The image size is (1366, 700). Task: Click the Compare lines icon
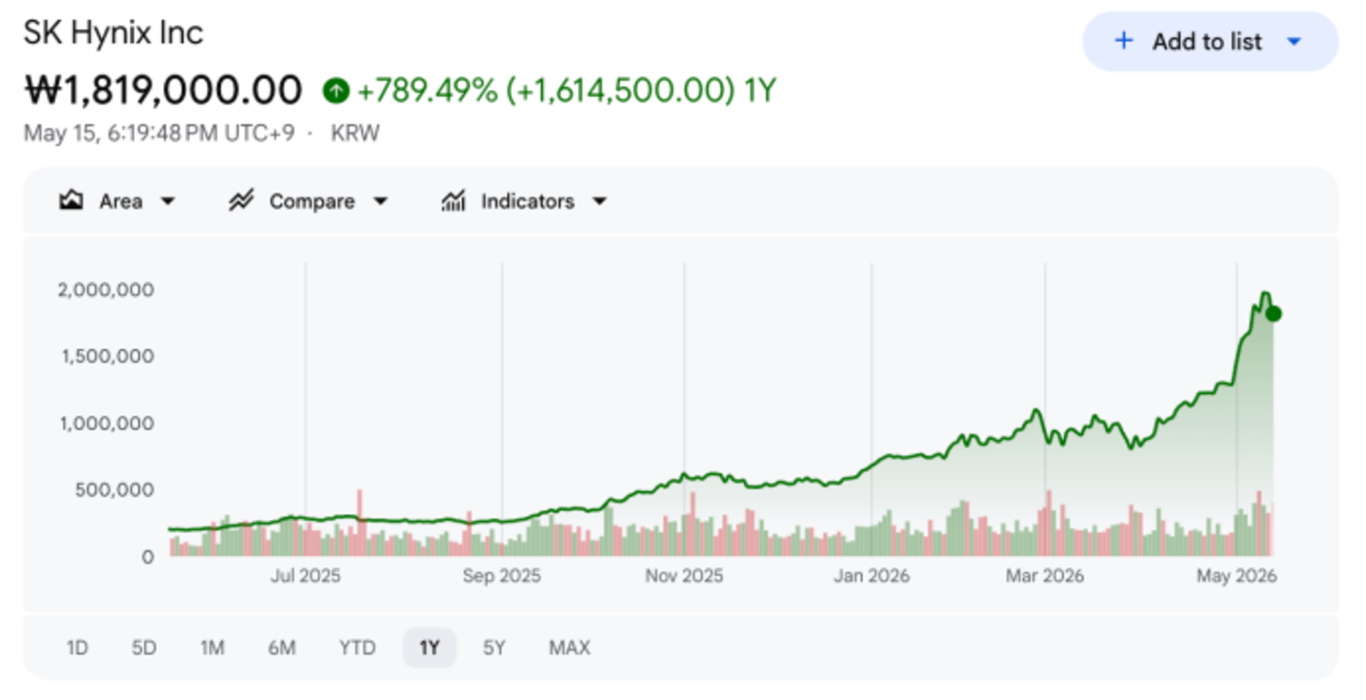pos(241,201)
